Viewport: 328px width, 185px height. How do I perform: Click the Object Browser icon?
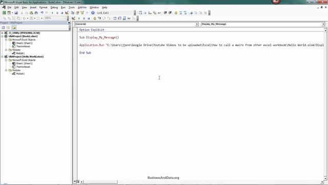click(x=82, y=13)
